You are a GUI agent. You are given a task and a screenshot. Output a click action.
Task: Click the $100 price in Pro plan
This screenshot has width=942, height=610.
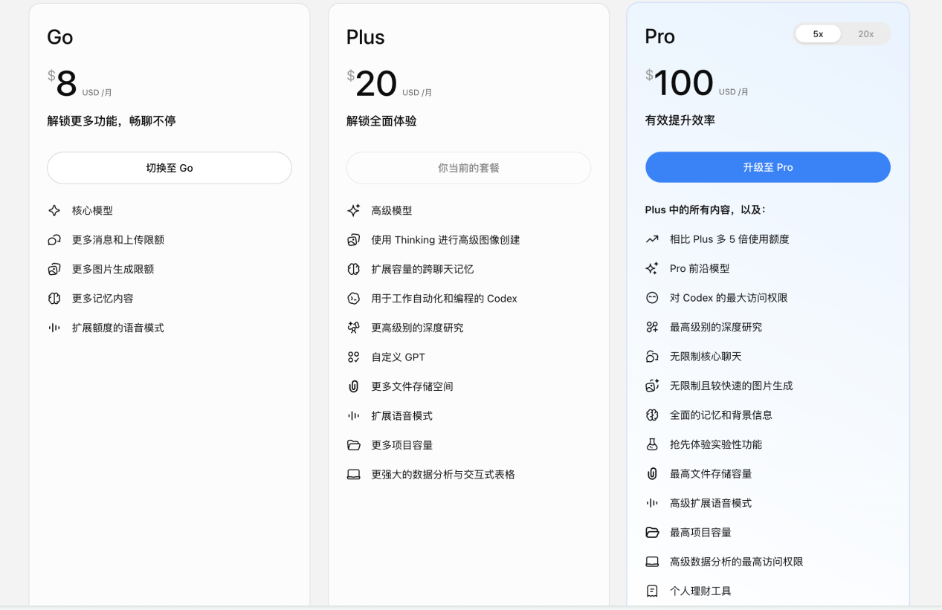pos(680,82)
